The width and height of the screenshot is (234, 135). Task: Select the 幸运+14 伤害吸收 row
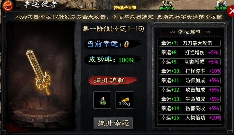point(190,108)
